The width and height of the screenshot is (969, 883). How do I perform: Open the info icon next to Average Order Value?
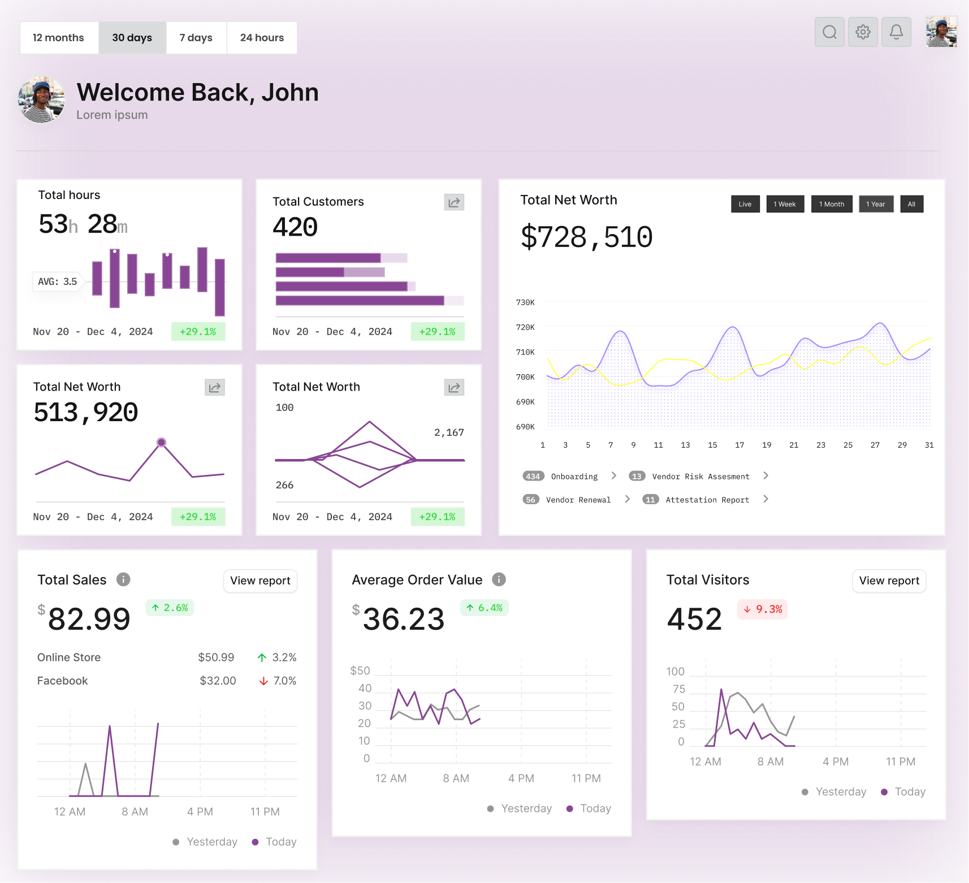pyautogui.click(x=498, y=579)
